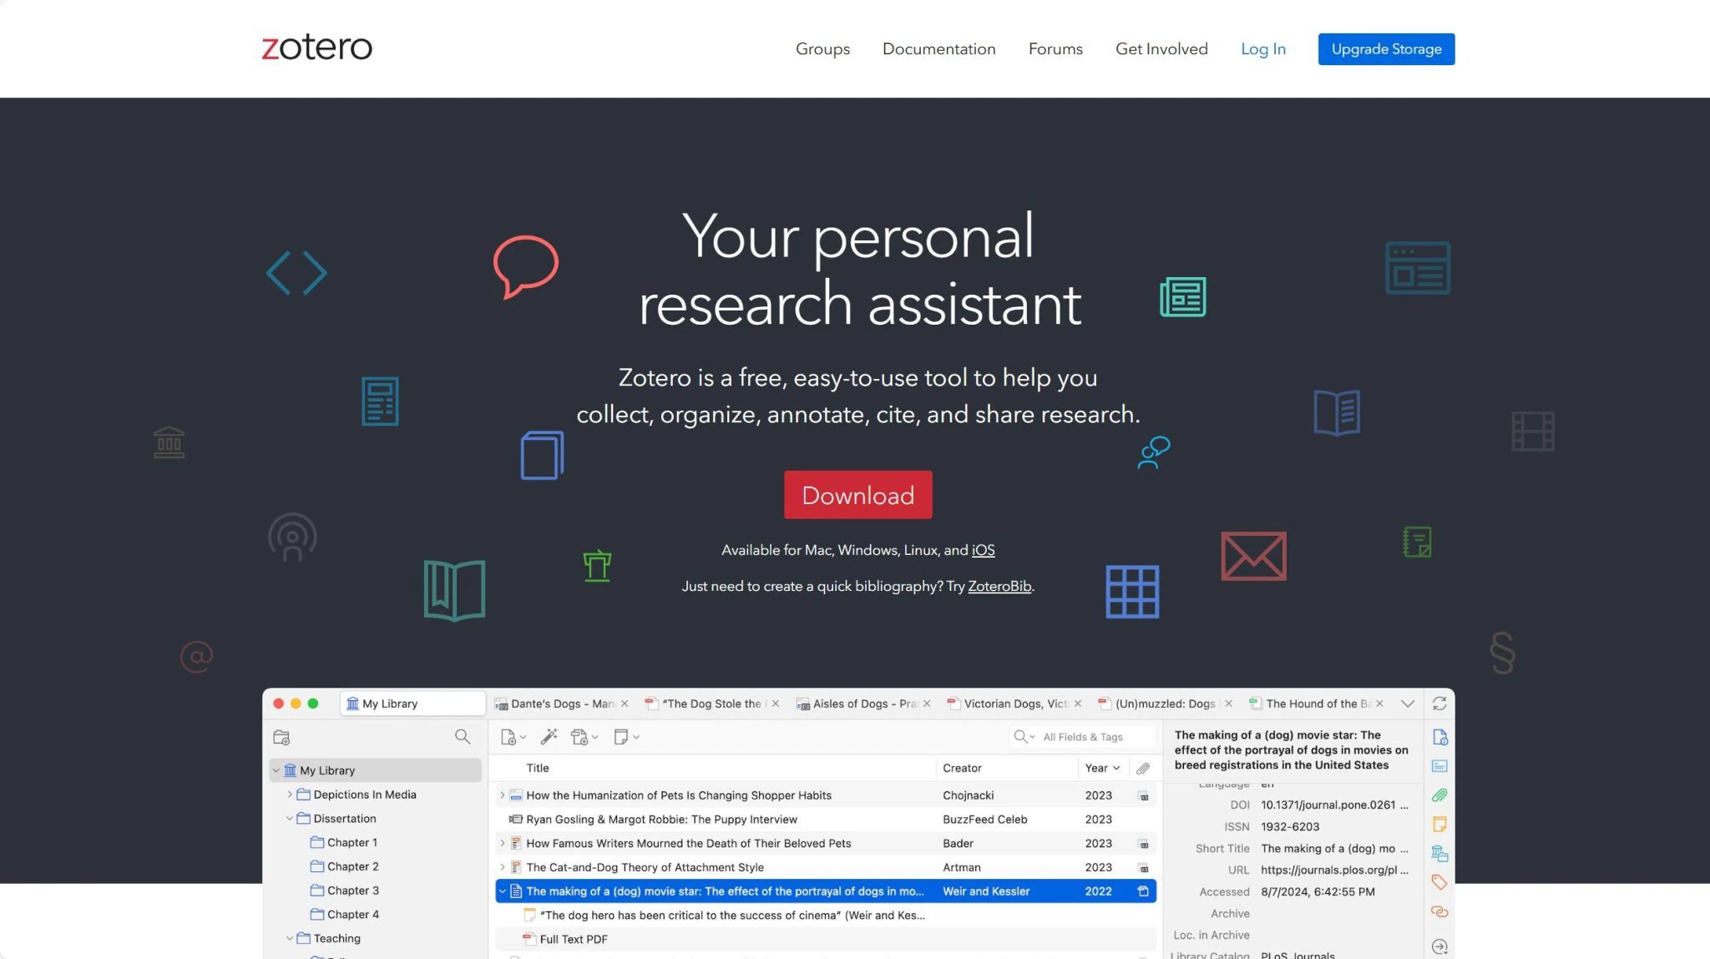Image resolution: width=1710 pixels, height=959 pixels.
Task: Open the Documentation nav link
Action: pos(938,49)
